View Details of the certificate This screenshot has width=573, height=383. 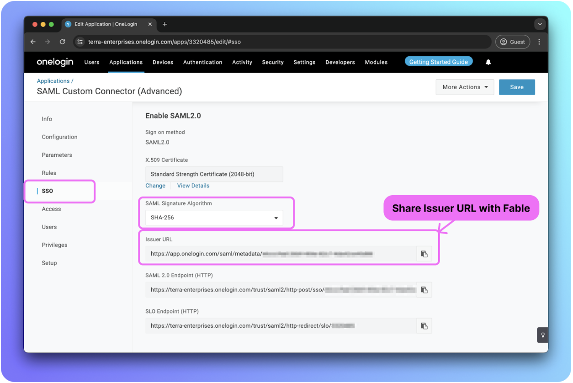(193, 186)
